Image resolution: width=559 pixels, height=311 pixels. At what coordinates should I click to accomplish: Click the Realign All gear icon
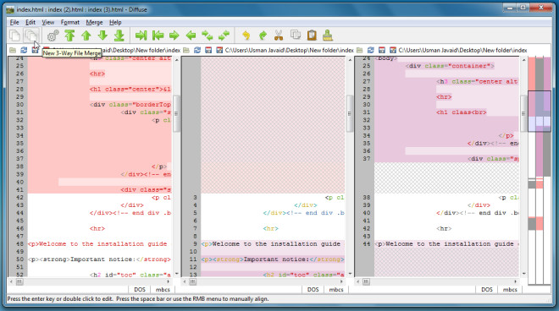click(x=53, y=35)
